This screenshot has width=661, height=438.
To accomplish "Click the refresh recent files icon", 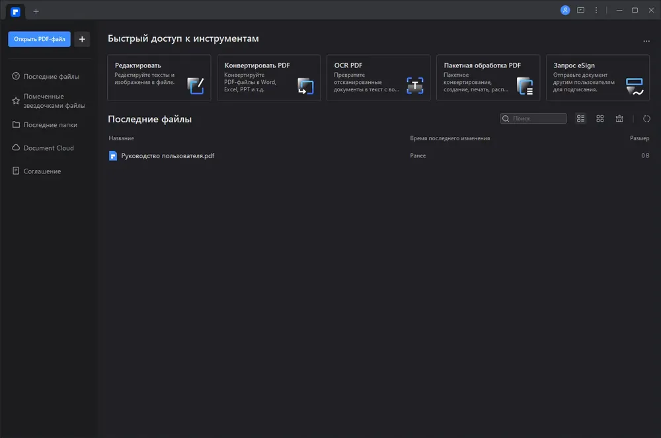I will pos(646,118).
